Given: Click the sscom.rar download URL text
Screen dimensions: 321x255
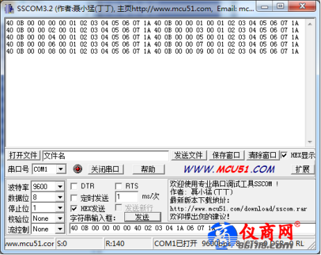Looking at the screenshot, I should point(238,209).
